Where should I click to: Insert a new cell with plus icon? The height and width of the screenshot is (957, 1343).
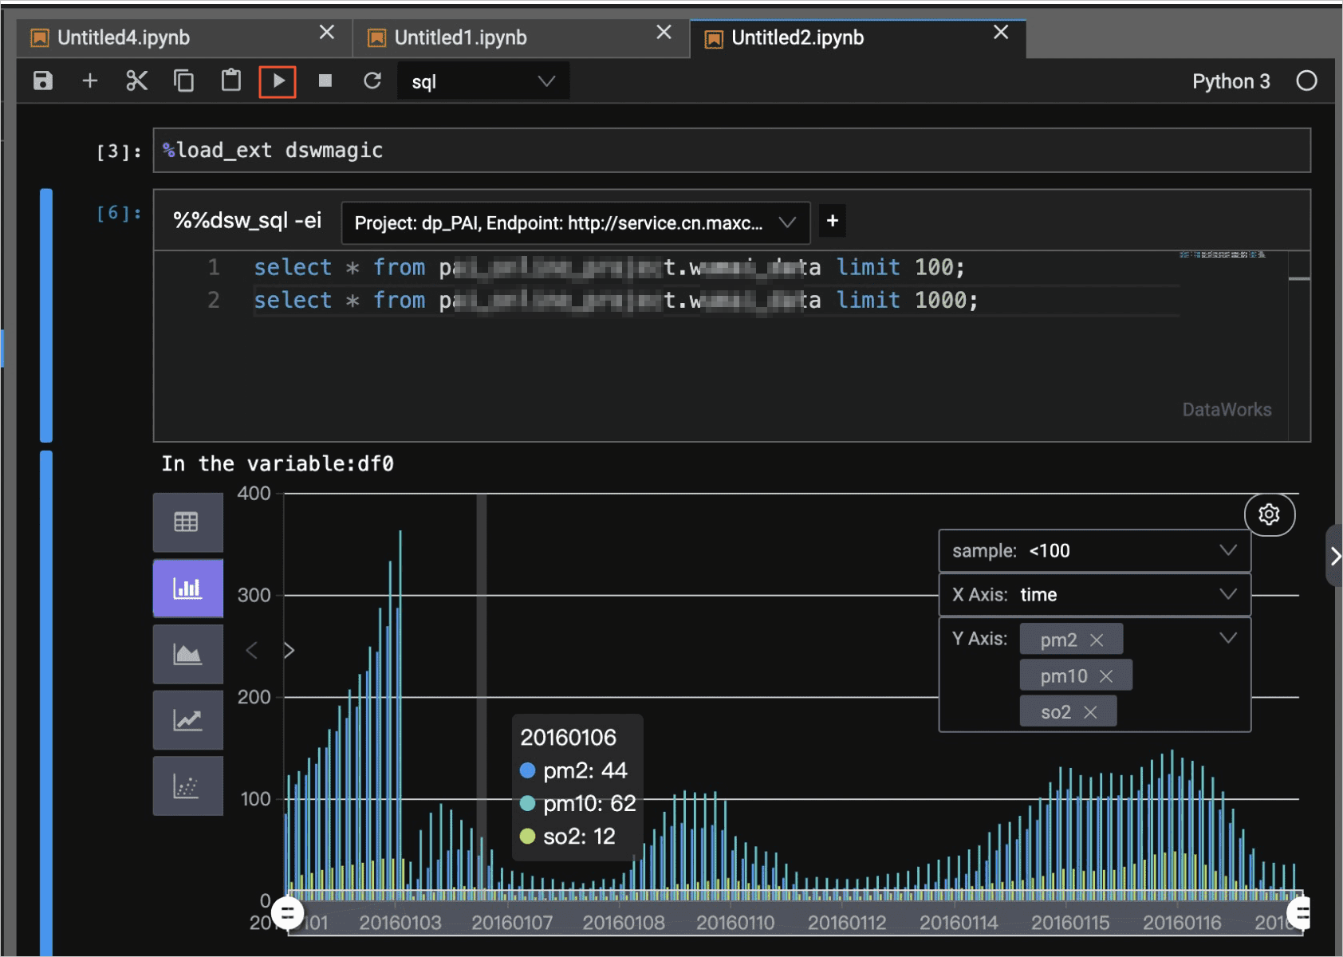tap(90, 81)
